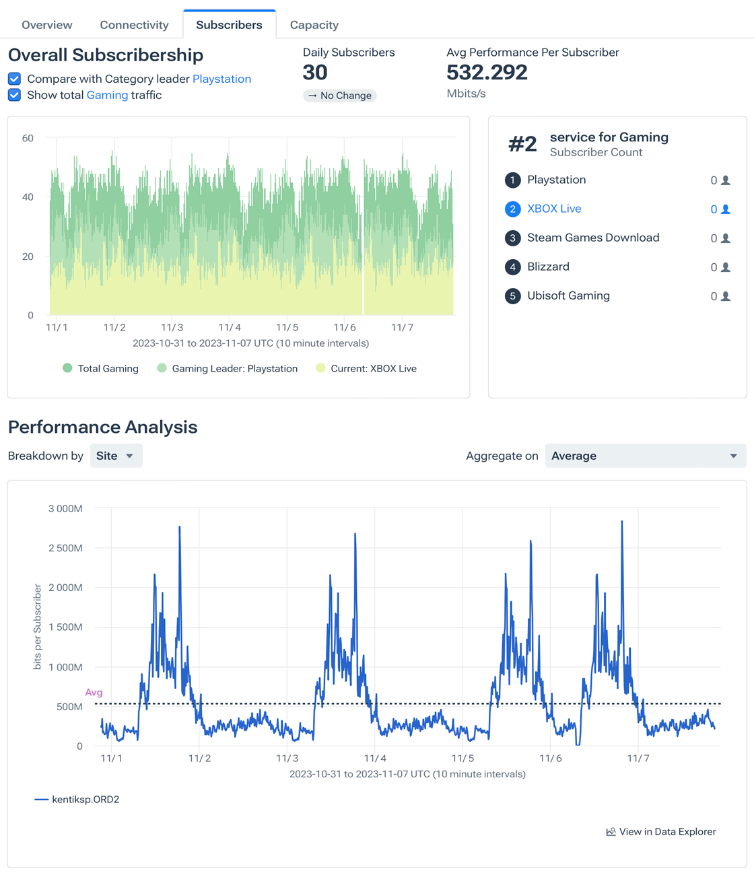
Task: Open the Capacity tab
Action: pos(314,25)
